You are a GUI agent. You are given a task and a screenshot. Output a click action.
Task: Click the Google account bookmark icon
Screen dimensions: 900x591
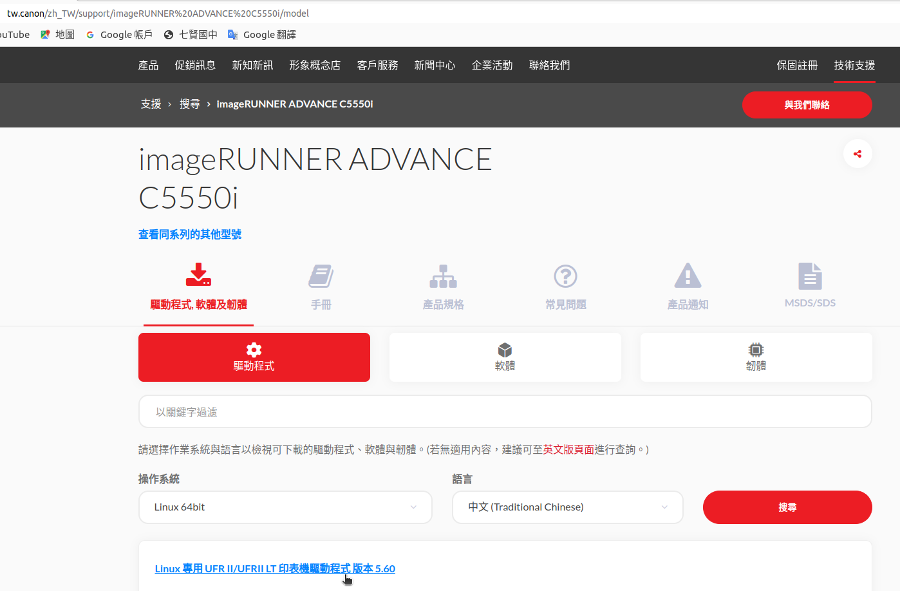coord(90,35)
